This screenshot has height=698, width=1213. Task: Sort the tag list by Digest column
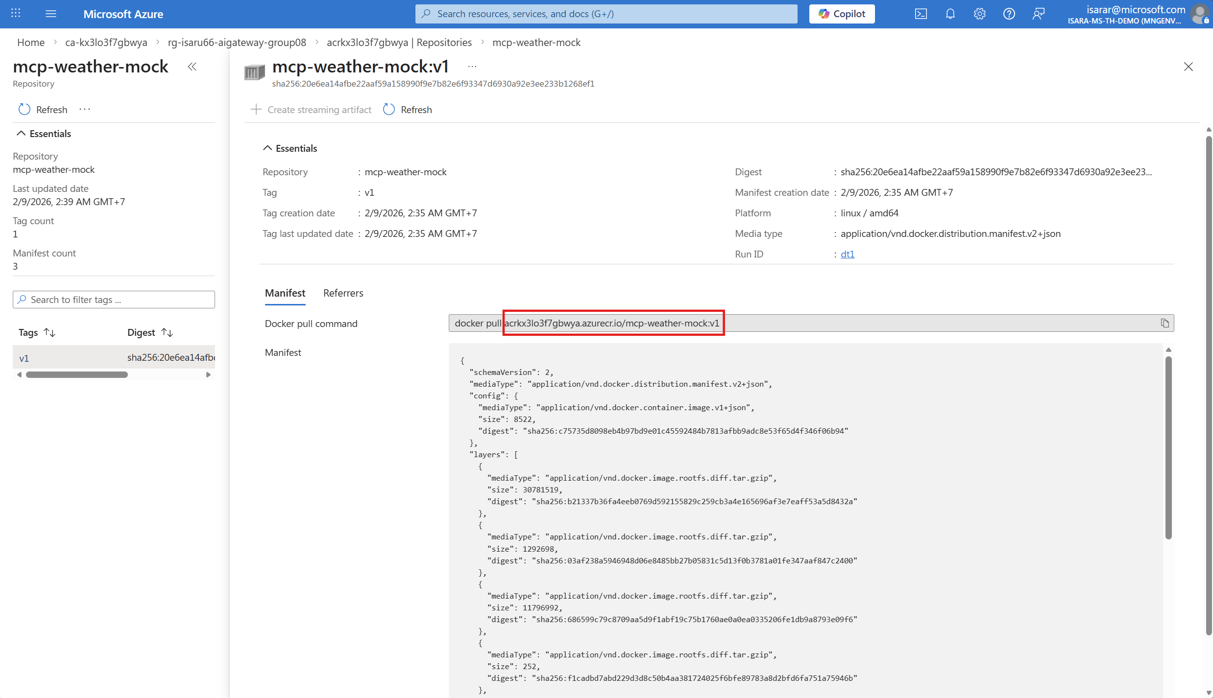(x=150, y=332)
